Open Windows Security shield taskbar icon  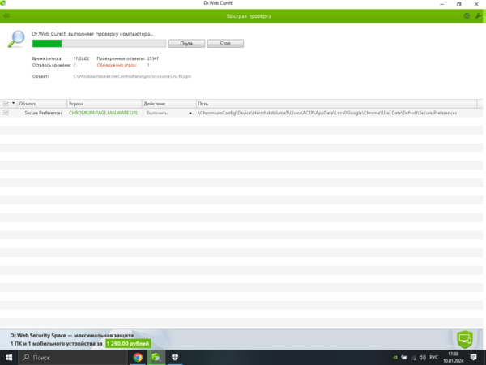pos(175,358)
